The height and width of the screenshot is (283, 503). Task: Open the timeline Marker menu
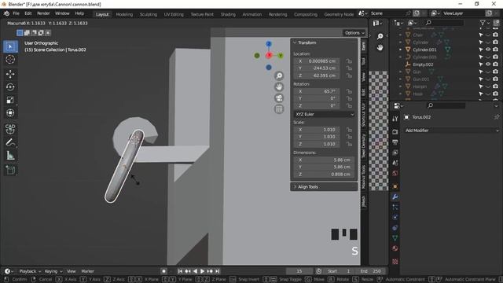[x=87, y=271]
